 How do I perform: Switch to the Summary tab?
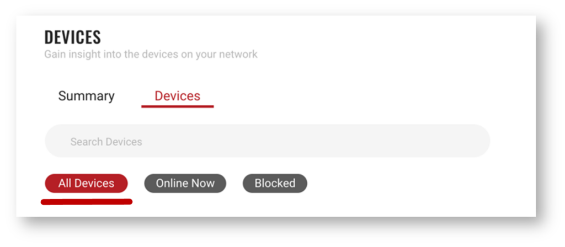tap(86, 96)
